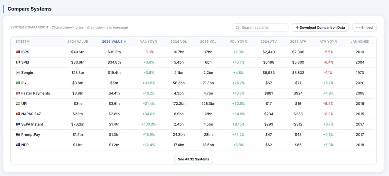Click Pix 2025 volume 71.3bn

click(208, 83)
